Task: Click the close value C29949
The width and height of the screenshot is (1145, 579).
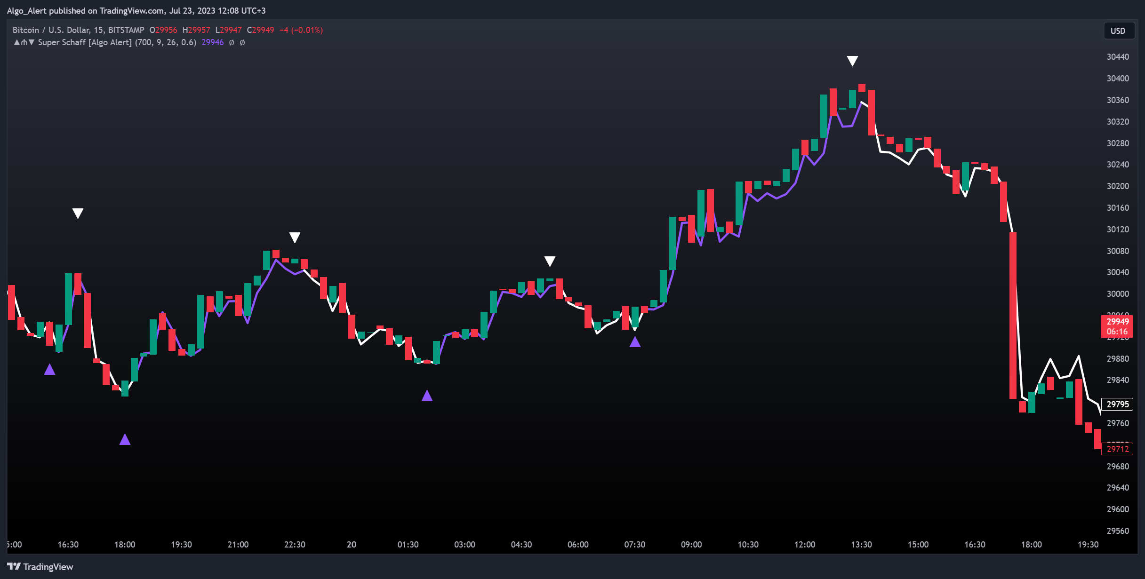Action: 260,30
